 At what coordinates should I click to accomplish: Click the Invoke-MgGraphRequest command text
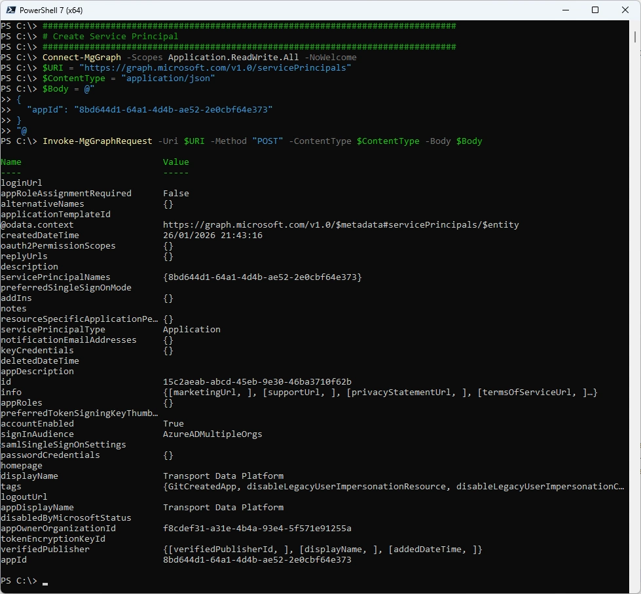(98, 141)
